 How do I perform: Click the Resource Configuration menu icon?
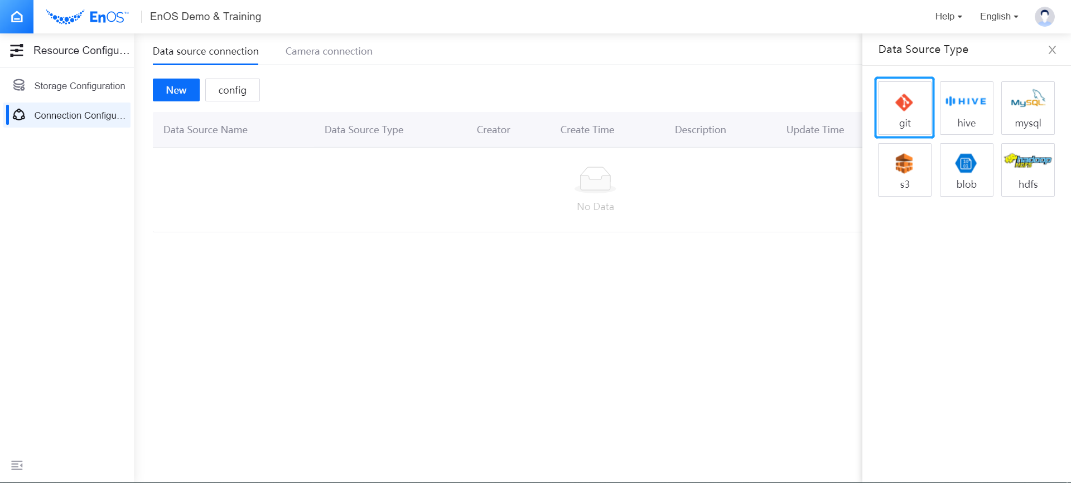pyautogui.click(x=17, y=51)
